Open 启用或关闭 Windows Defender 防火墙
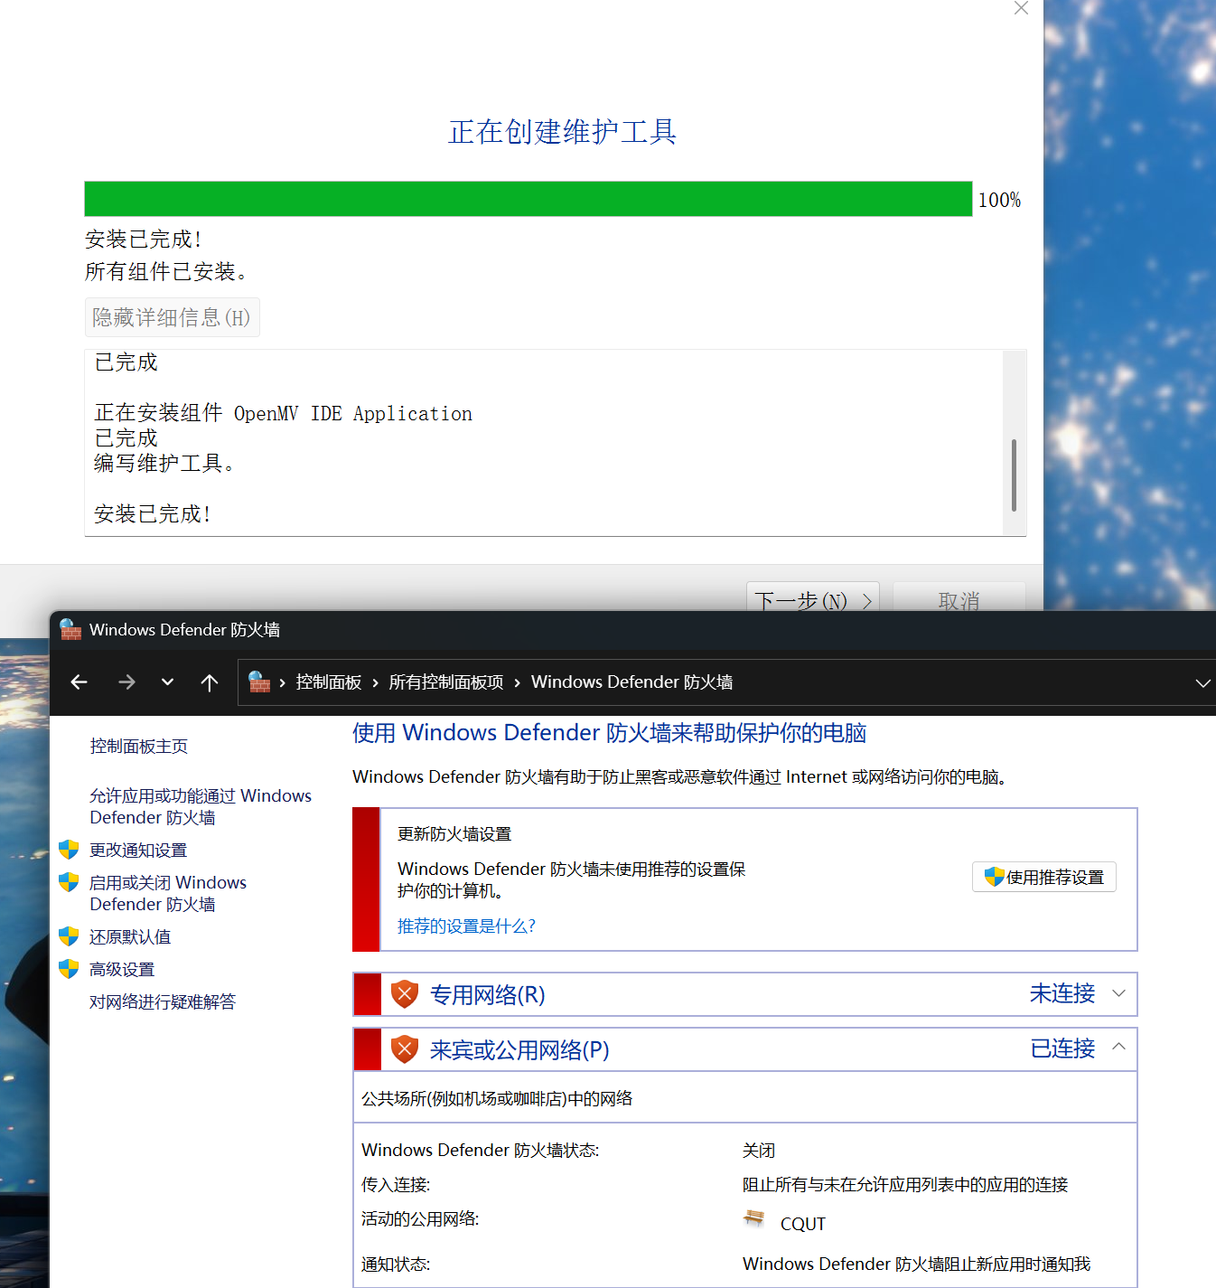Screen dimensions: 1216x1288 (x=168, y=893)
